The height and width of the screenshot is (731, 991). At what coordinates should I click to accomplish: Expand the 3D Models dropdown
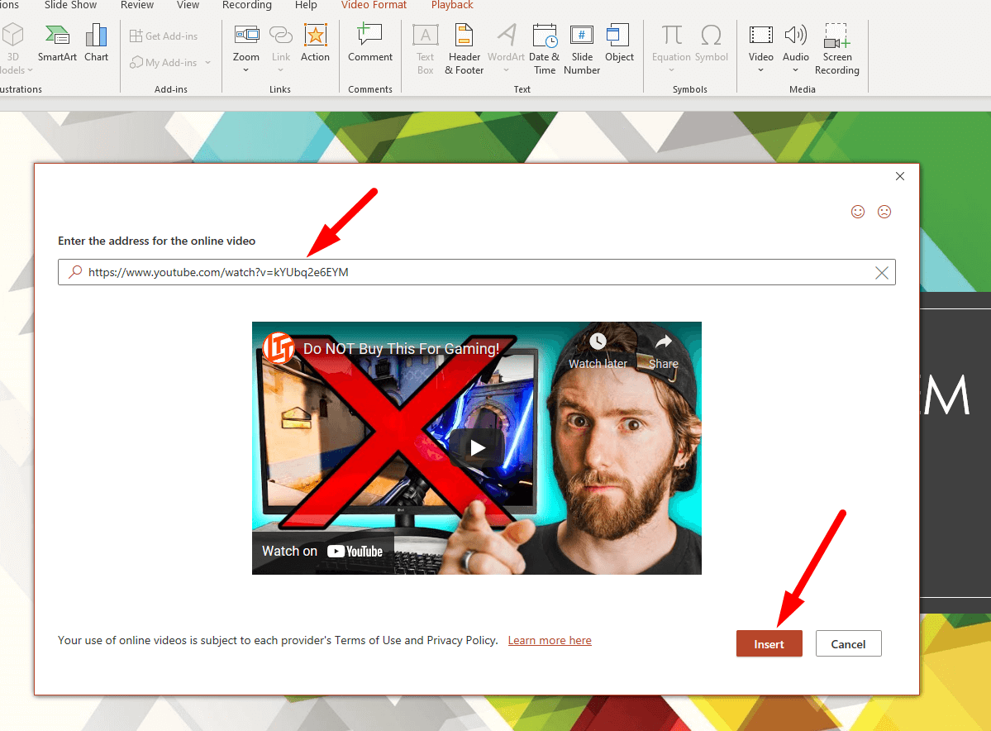pos(30,70)
